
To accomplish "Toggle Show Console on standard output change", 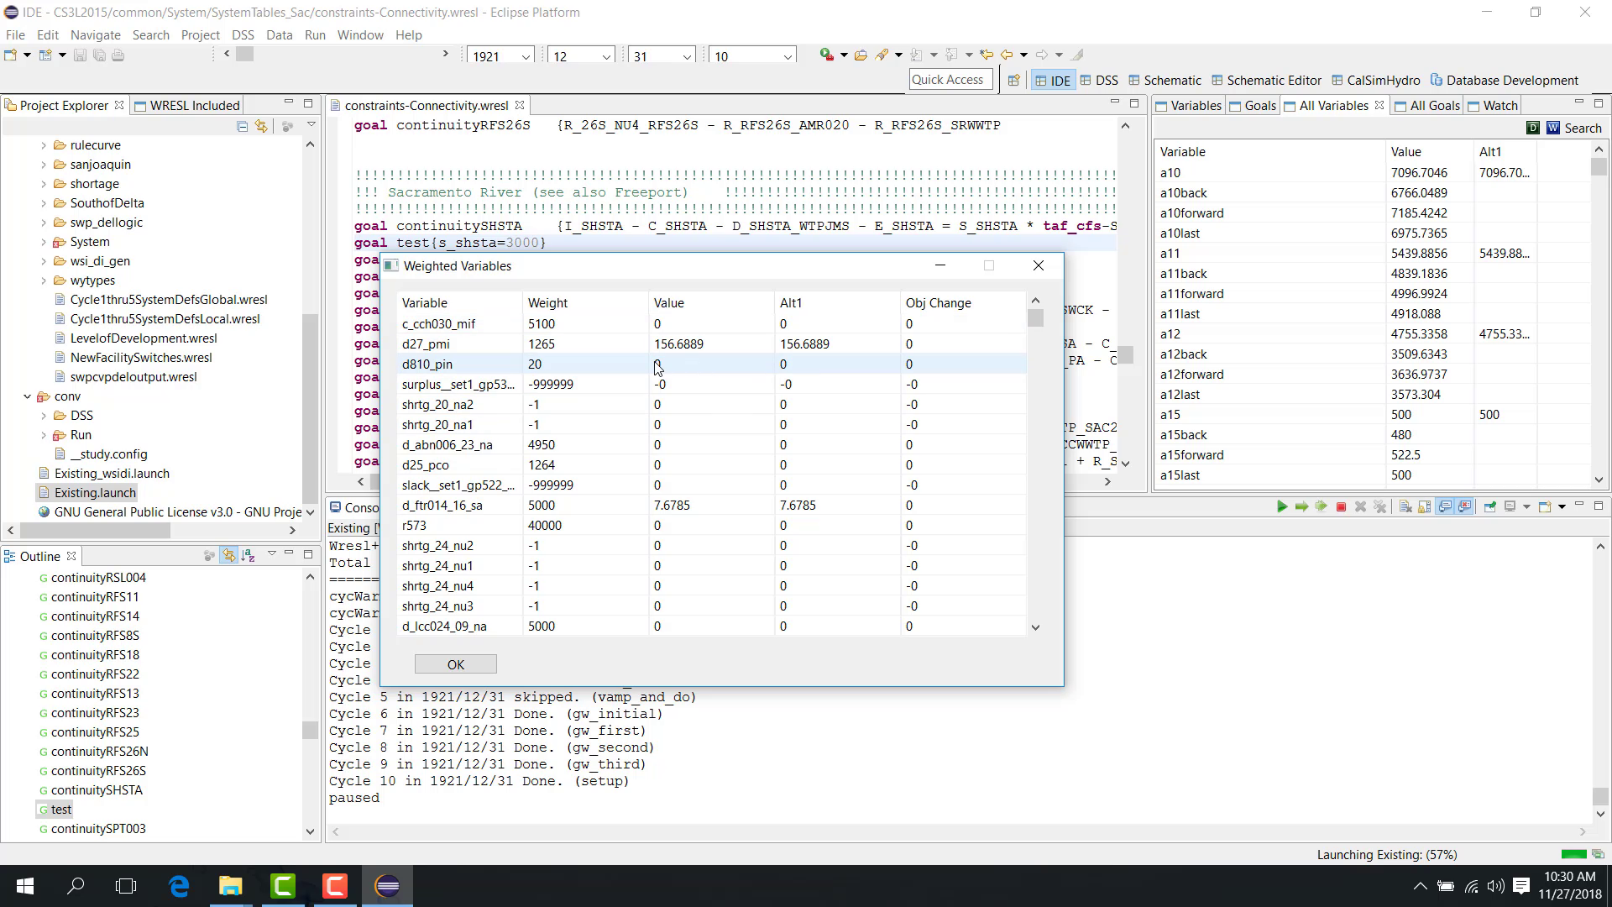I will pos(1445,506).
